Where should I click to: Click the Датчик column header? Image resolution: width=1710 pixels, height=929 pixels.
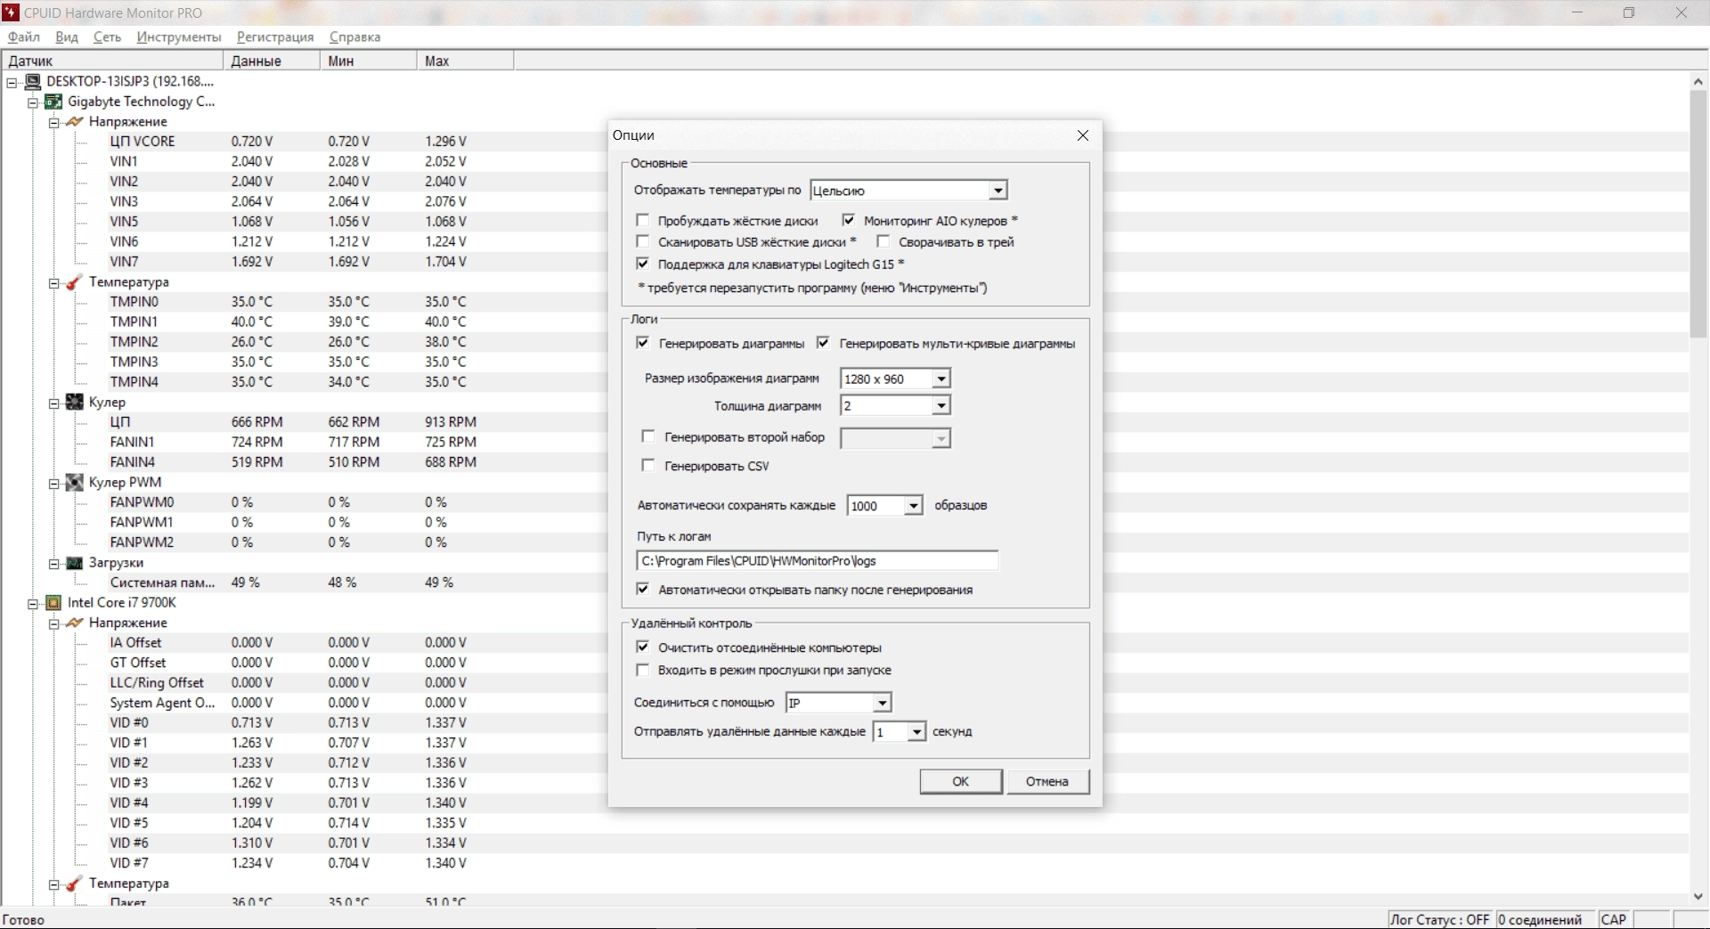point(112,61)
